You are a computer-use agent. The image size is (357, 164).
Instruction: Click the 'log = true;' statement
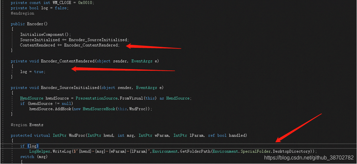(33, 72)
